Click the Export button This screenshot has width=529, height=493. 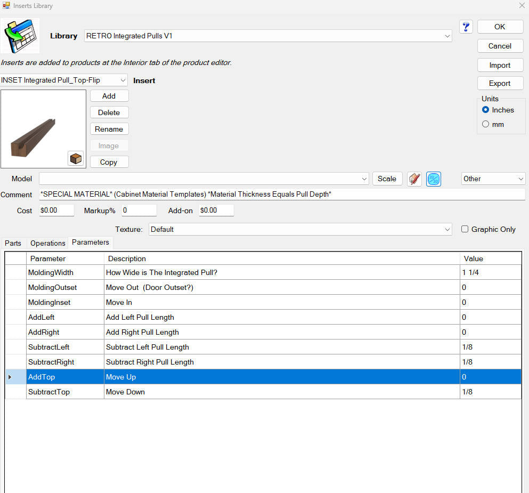500,83
